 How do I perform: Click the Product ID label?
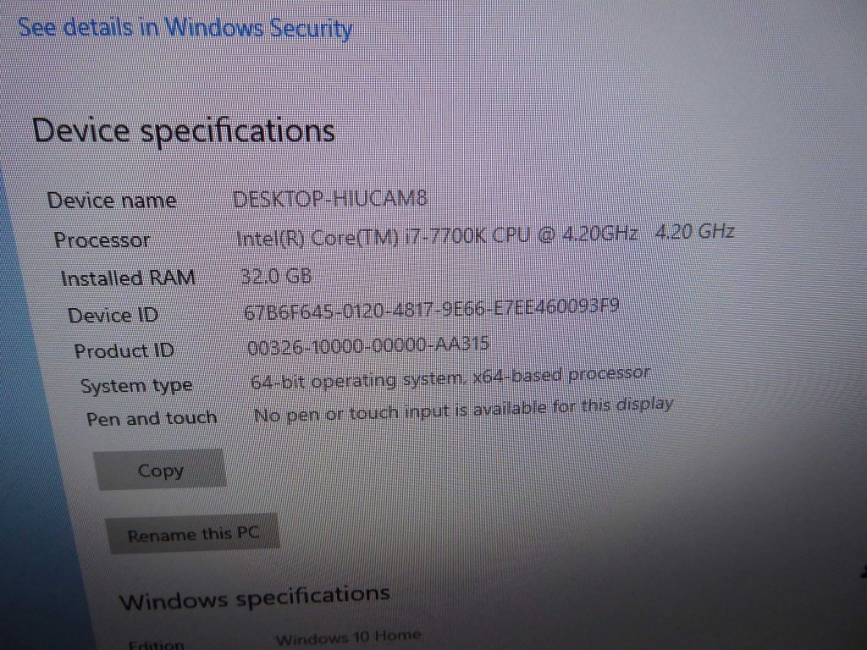pos(124,350)
